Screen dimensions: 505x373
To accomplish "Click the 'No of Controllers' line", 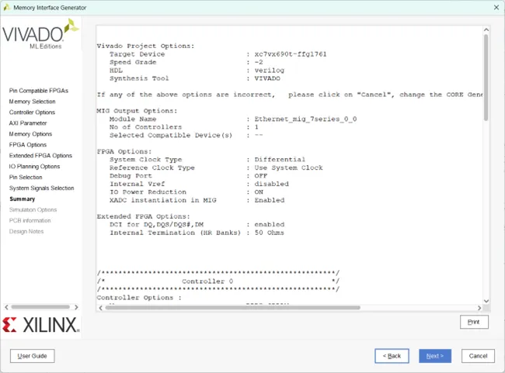I will click(x=184, y=127).
